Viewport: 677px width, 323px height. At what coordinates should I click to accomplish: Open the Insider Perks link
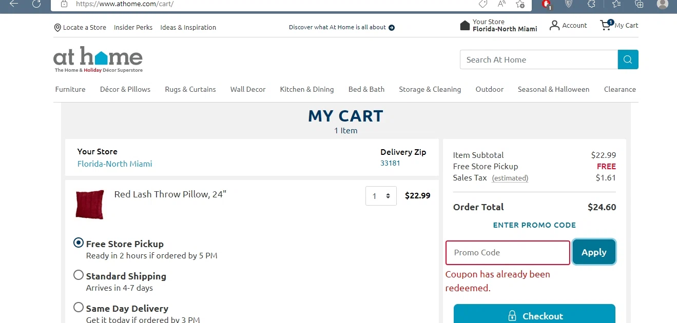(x=133, y=28)
